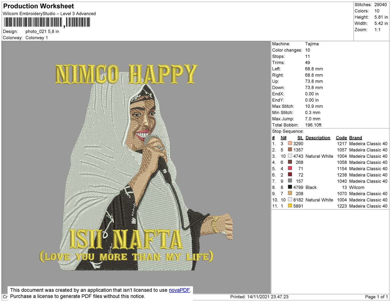Click the Total Bobbin value "196.10ft"

(x=313, y=125)
